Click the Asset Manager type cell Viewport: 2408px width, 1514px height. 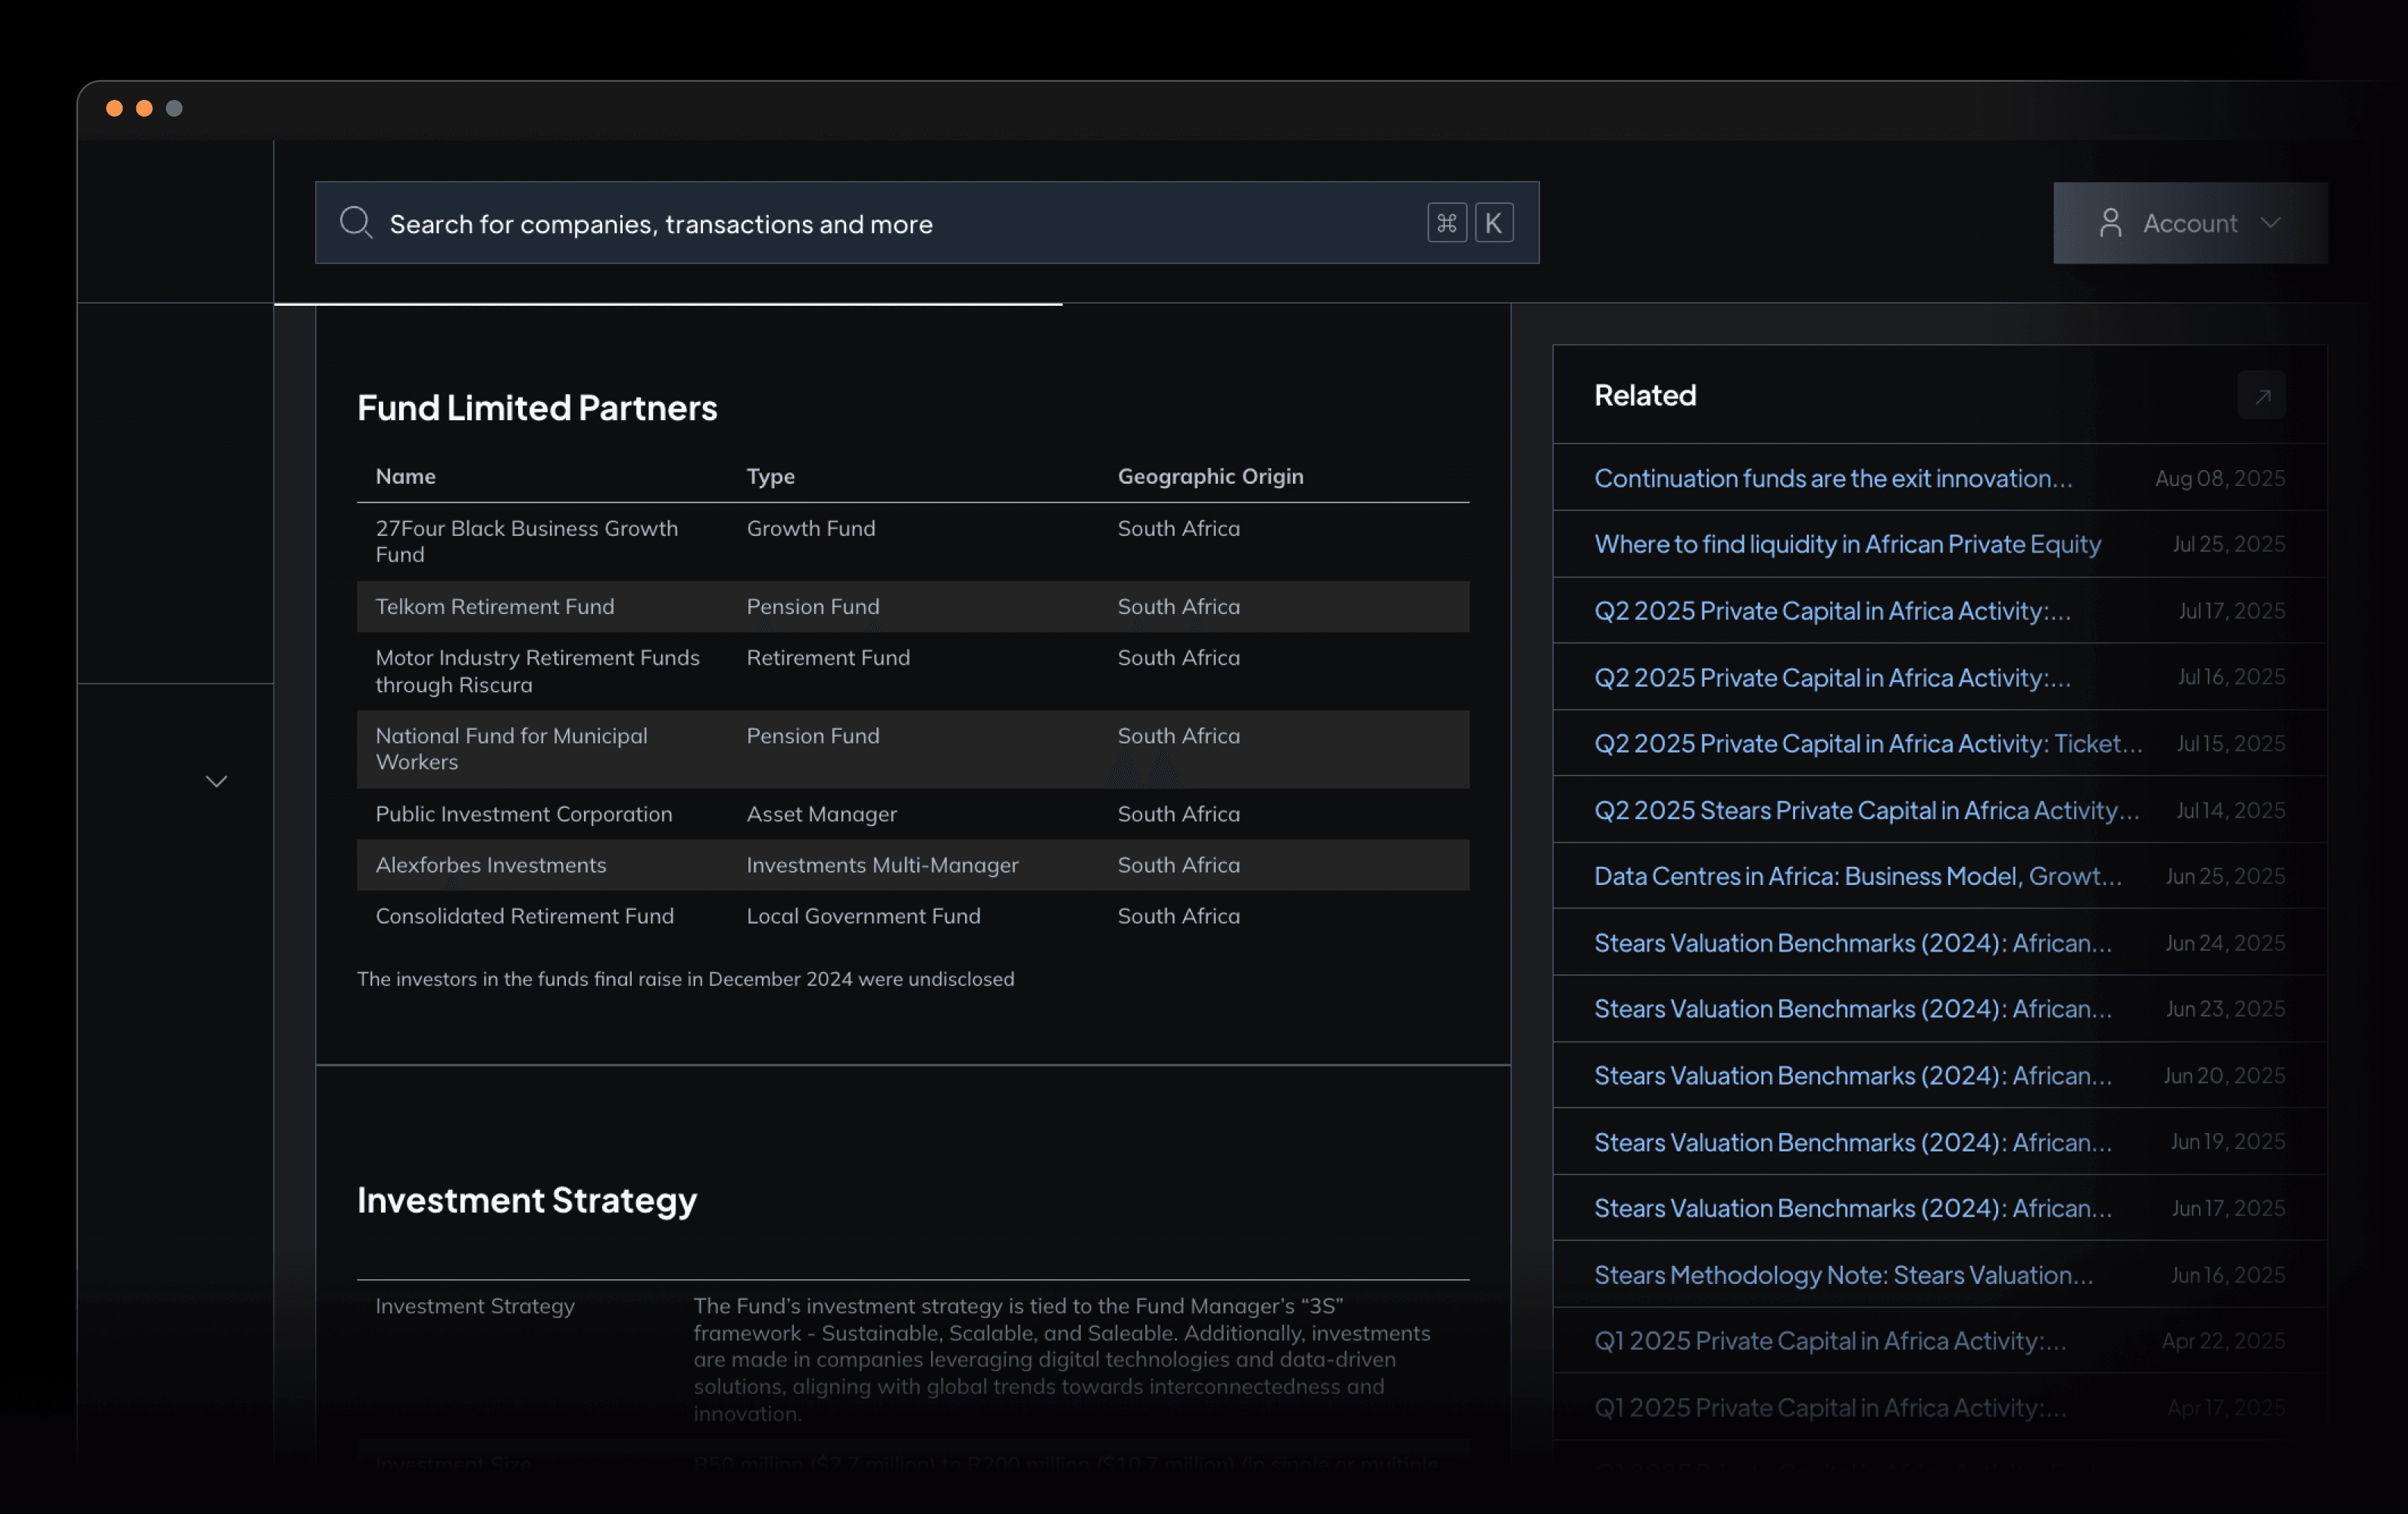822,815
